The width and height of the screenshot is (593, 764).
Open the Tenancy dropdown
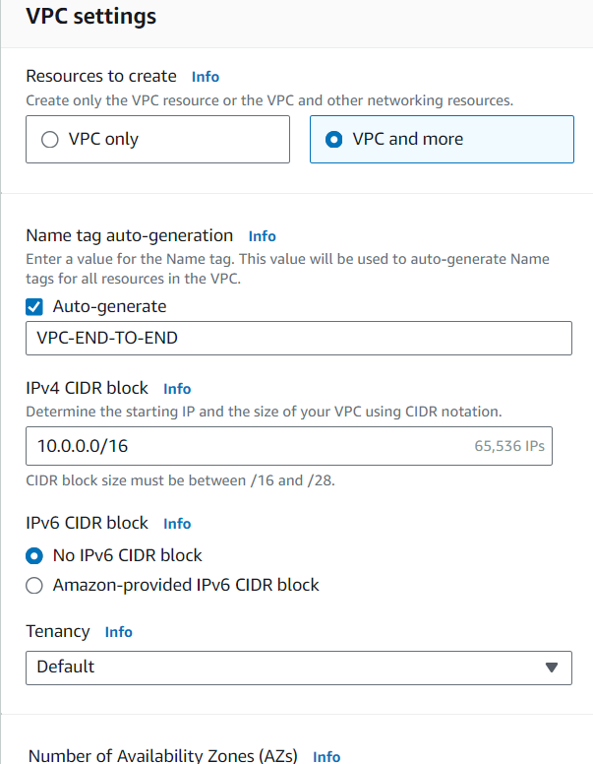click(299, 668)
